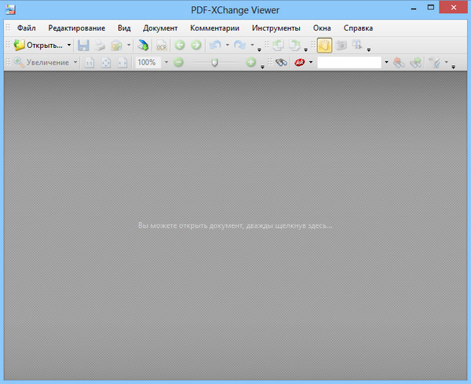Open the Файл menu
Image resolution: width=471 pixels, height=384 pixels.
[x=27, y=28]
